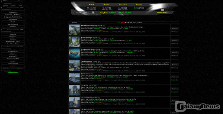Click the Verwaltungszentrum building image
Screen dimensions: 223x114
click(74, 30)
